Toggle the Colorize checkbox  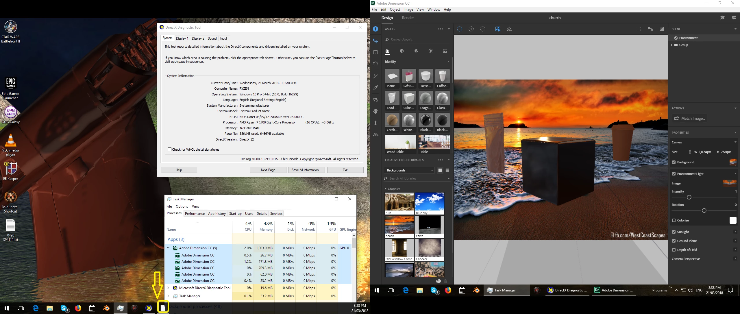pyautogui.click(x=674, y=220)
